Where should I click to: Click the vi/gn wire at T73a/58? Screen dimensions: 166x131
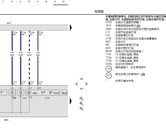38,41
